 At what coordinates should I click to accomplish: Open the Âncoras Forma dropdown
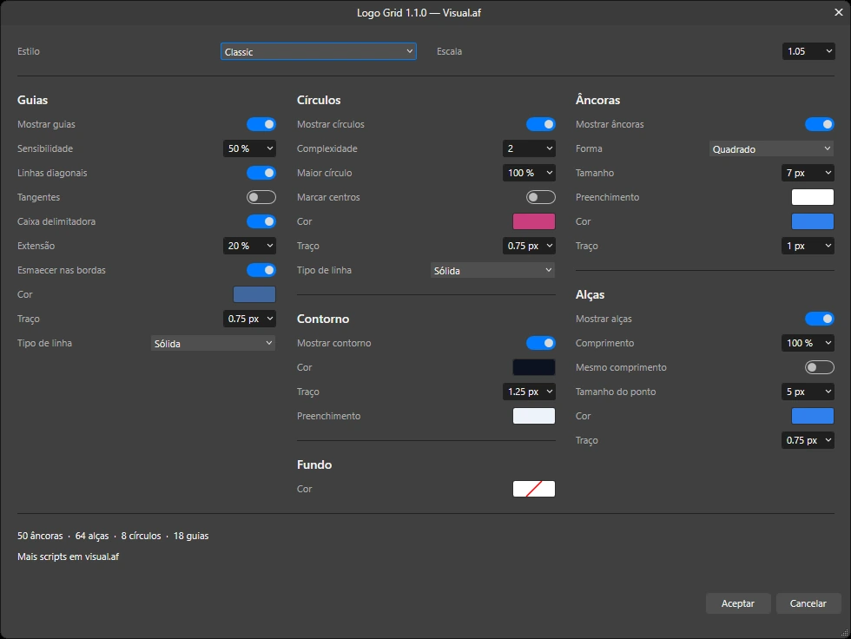click(771, 148)
